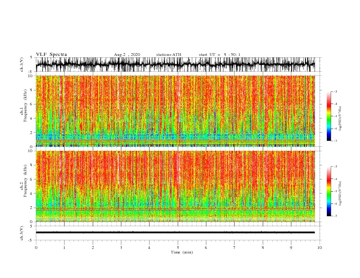Click the "-3" tick on ch.1 color bar
The height and width of the screenshot is (278, 360).
coord(335,91)
